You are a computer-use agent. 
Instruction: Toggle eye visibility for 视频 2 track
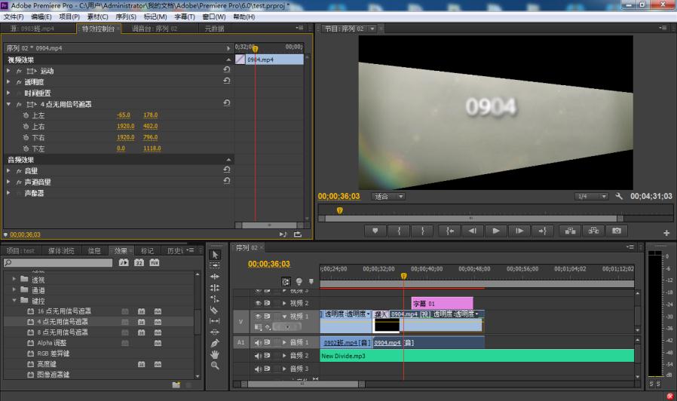[259, 303]
